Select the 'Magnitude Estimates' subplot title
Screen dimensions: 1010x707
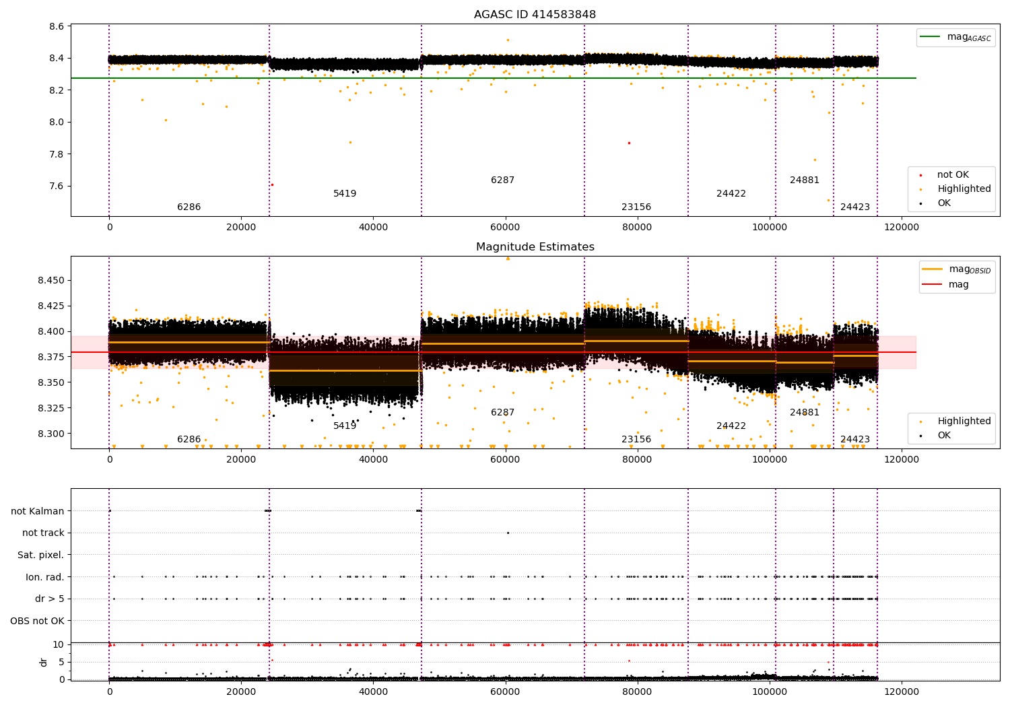(535, 247)
